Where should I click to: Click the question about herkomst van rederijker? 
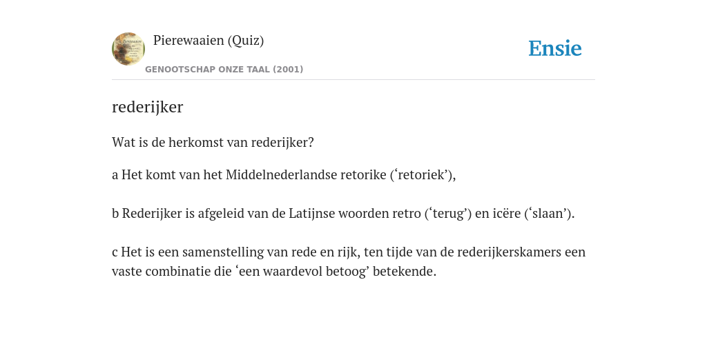(213, 143)
